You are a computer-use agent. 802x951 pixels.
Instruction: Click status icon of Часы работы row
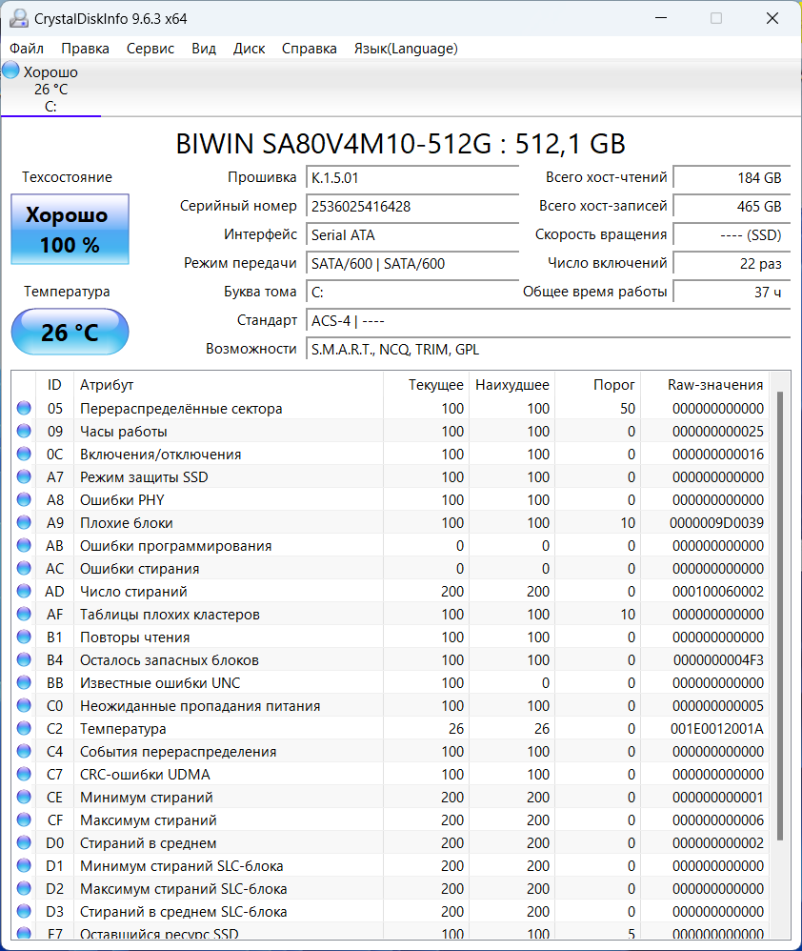[24, 432]
